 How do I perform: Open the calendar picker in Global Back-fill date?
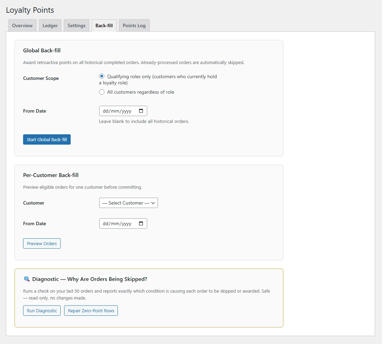(141, 111)
